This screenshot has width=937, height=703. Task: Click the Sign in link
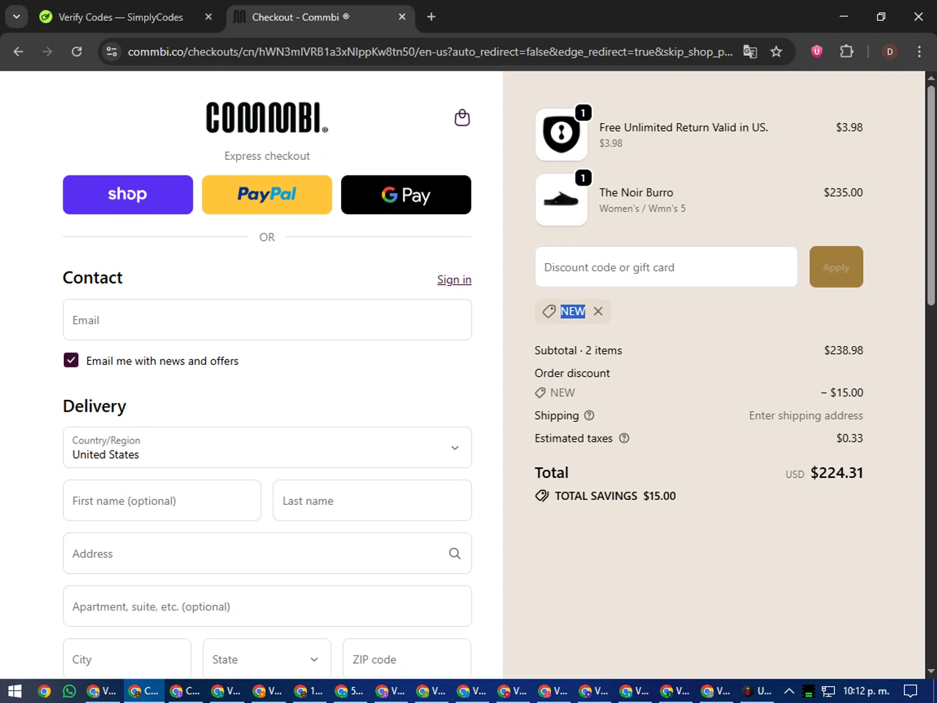tap(454, 279)
